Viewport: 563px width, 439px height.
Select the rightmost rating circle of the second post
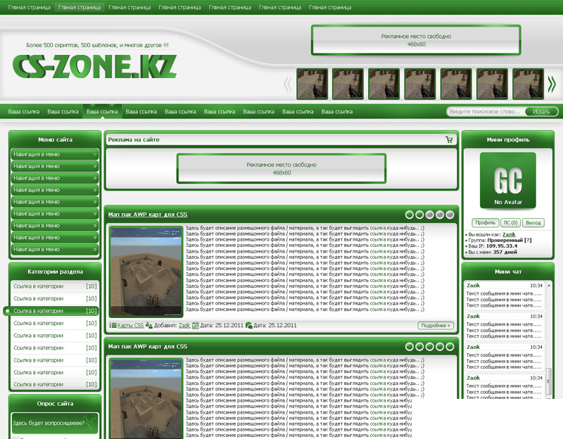coord(450,347)
